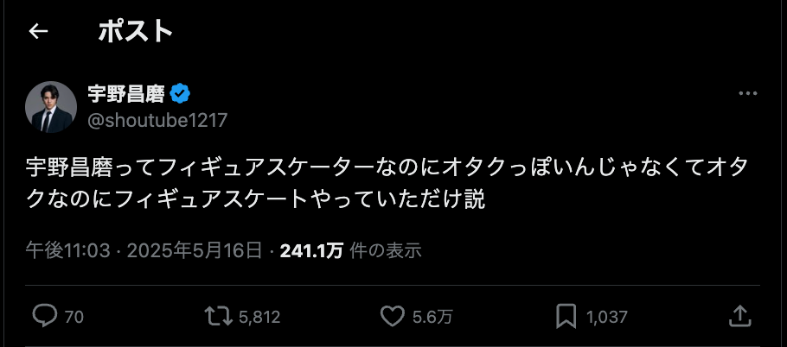787x347 pixels.
Task: Click the @shoutube1217 handle
Action: (157, 120)
